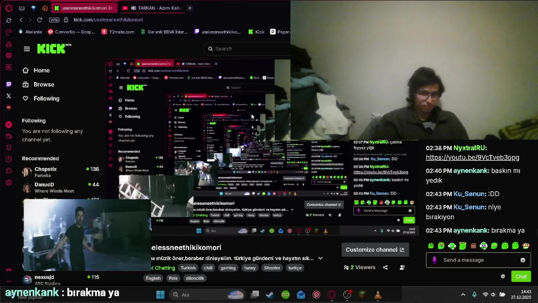Toggle the tray microphone icon
Screen dimensions: 538x303
point(475,295)
